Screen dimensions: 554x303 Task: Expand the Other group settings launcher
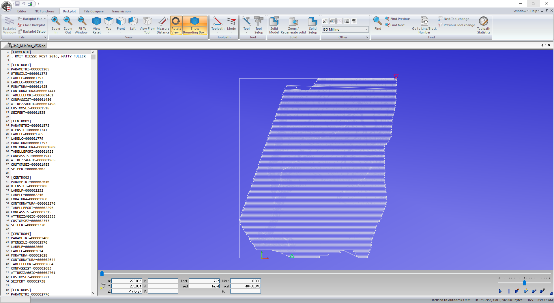coord(367,37)
